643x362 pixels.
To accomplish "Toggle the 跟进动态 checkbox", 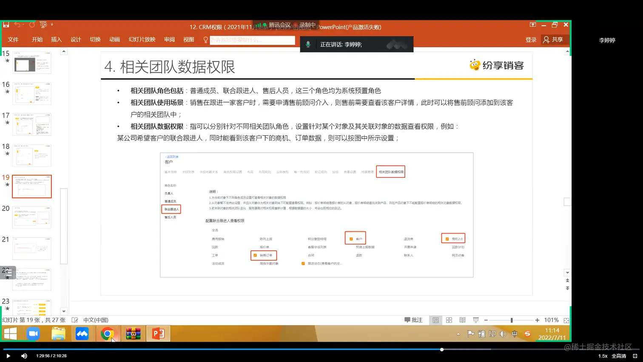I will [x=303, y=264].
